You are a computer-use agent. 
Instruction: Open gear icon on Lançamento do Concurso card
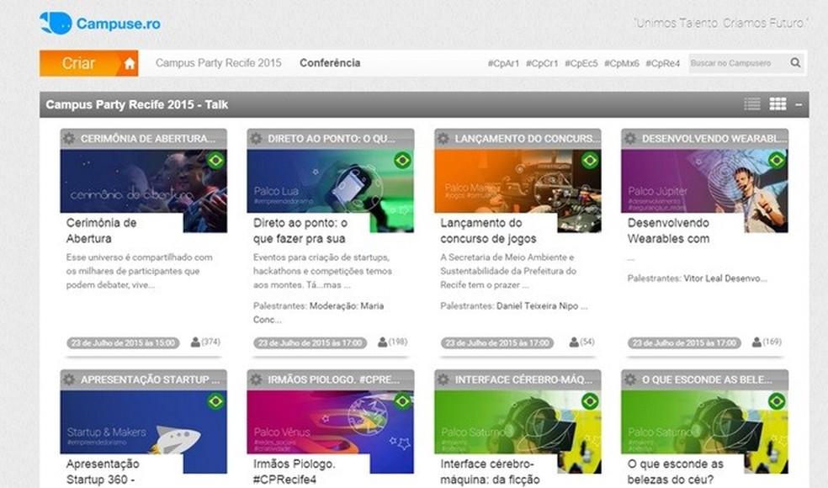pyautogui.click(x=443, y=138)
